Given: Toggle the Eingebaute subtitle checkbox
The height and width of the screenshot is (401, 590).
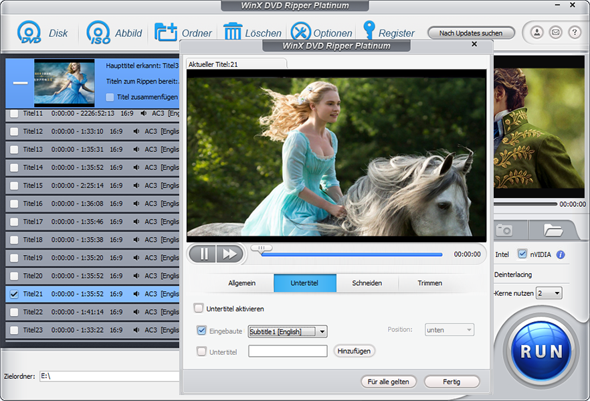Looking at the screenshot, I should tap(201, 331).
